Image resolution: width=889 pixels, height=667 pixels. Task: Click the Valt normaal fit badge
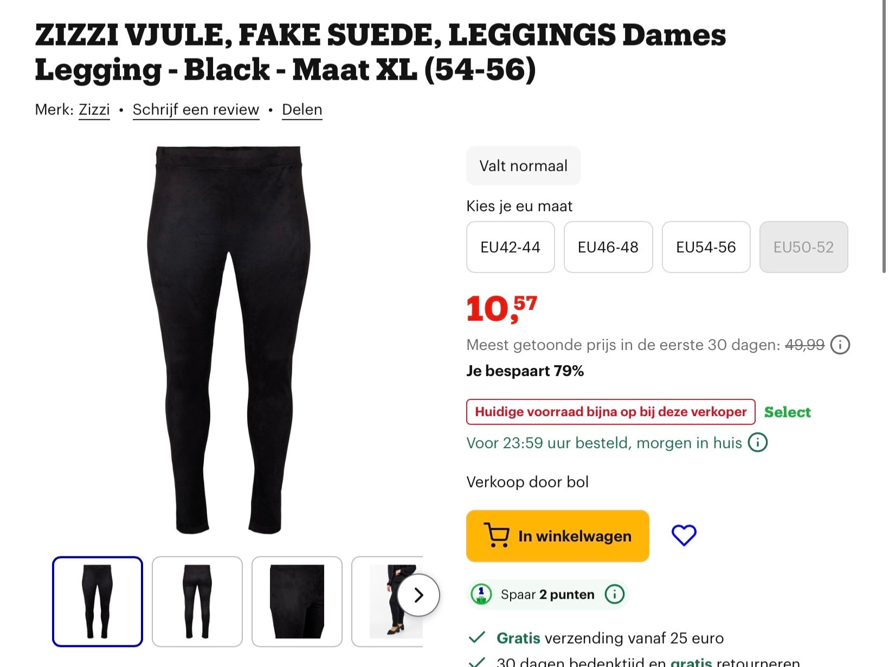pyautogui.click(x=523, y=165)
